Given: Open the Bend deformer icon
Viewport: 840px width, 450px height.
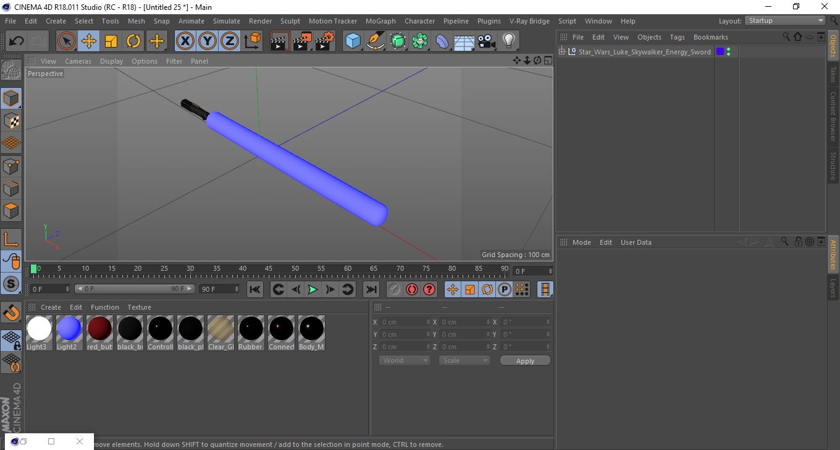Looking at the screenshot, I should 442,41.
